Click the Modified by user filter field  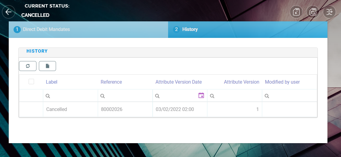[x=292, y=96]
